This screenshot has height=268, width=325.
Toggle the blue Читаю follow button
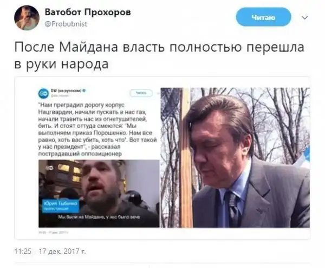[263, 17]
